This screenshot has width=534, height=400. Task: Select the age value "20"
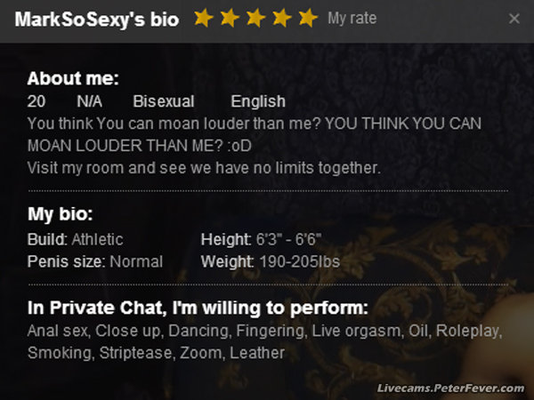click(36, 101)
